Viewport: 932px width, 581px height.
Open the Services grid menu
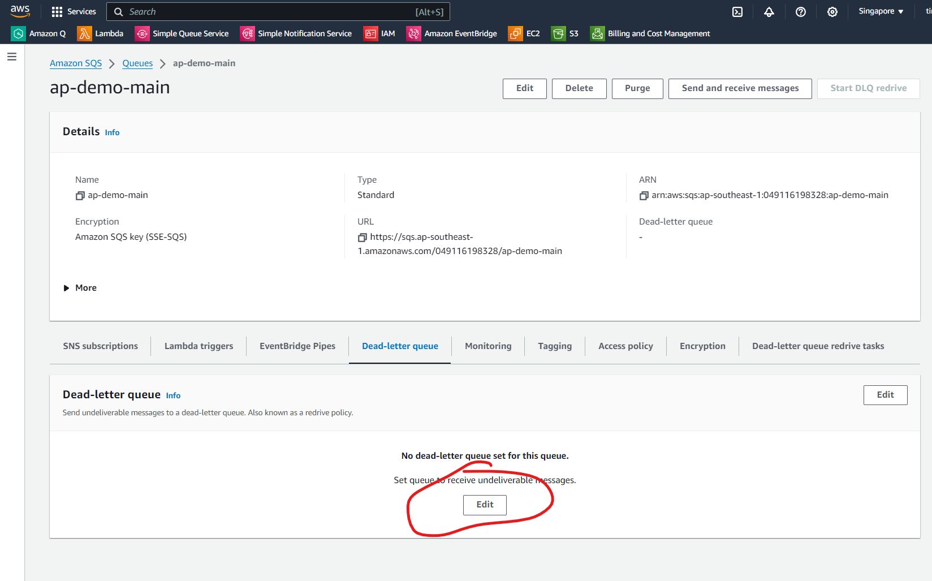click(74, 11)
